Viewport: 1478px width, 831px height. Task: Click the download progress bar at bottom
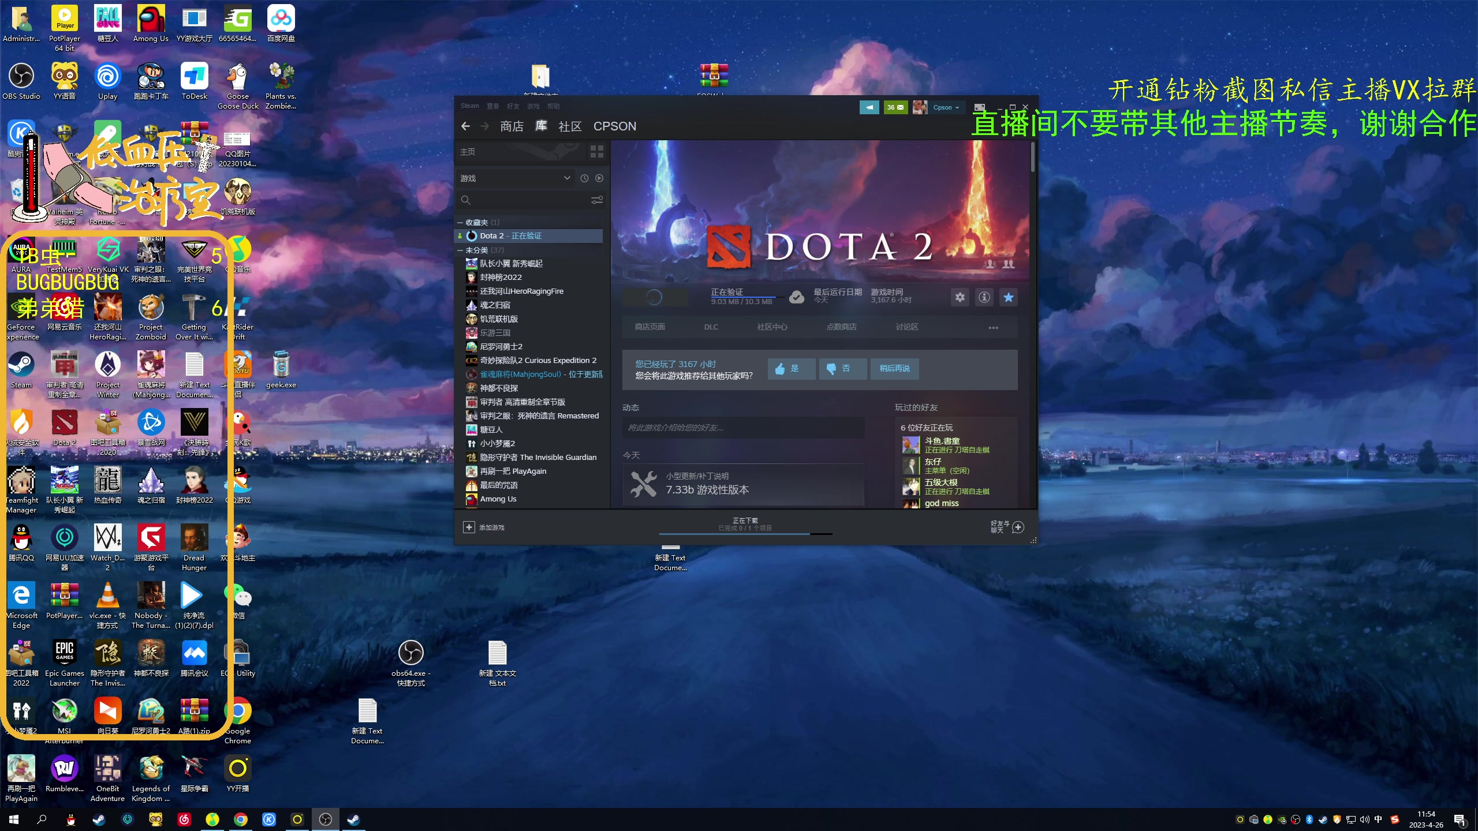746,534
